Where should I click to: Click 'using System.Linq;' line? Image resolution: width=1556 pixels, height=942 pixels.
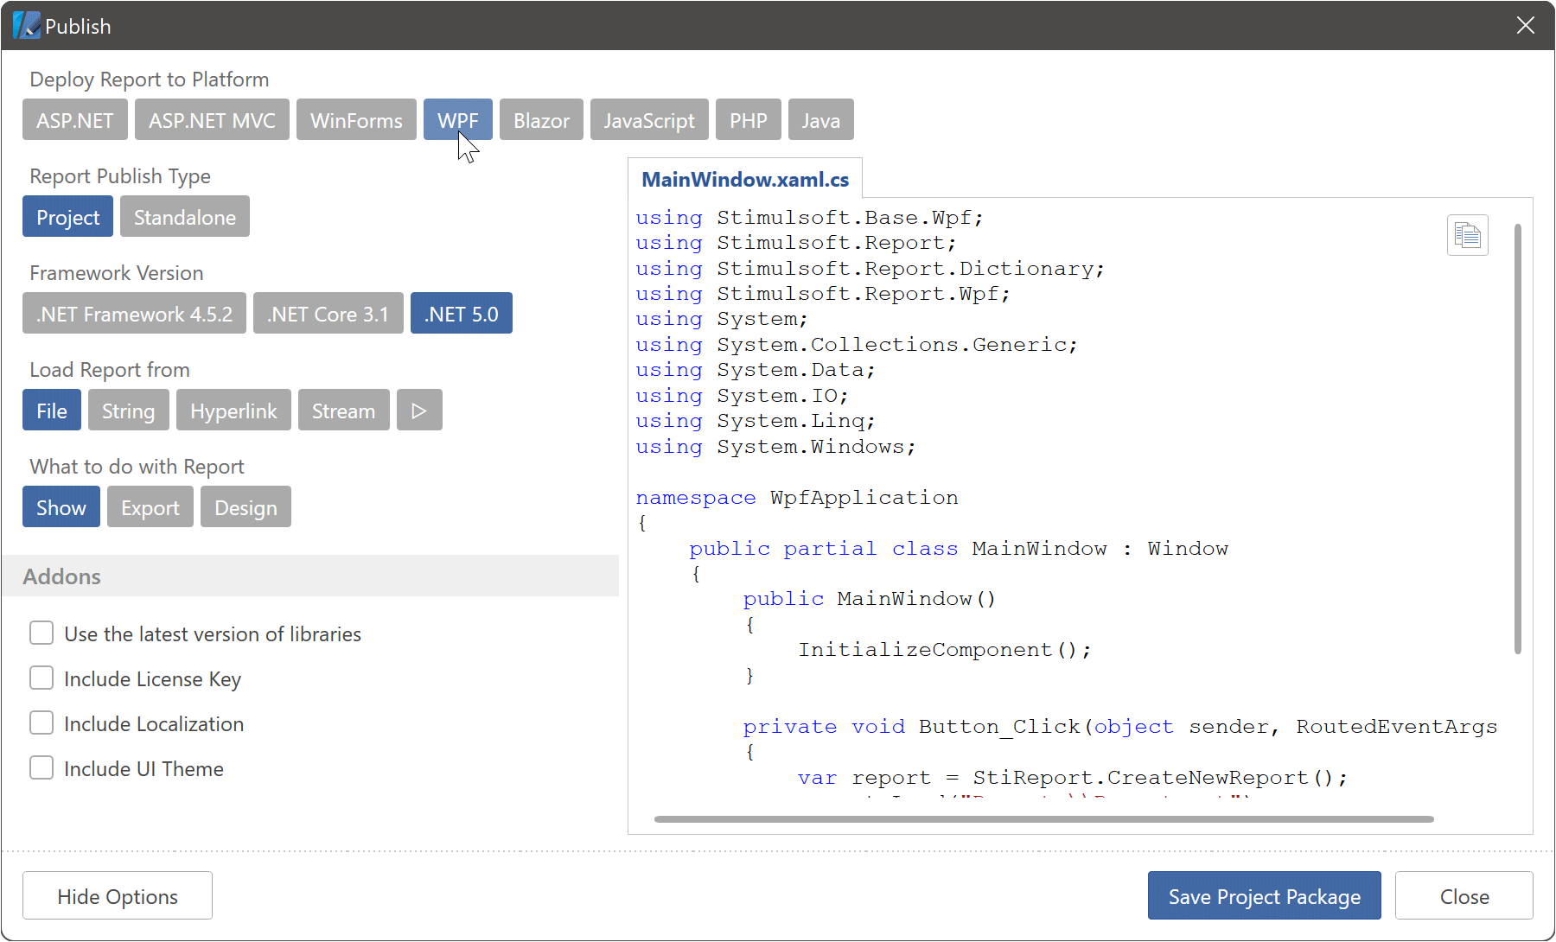pyautogui.click(x=756, y=421)
